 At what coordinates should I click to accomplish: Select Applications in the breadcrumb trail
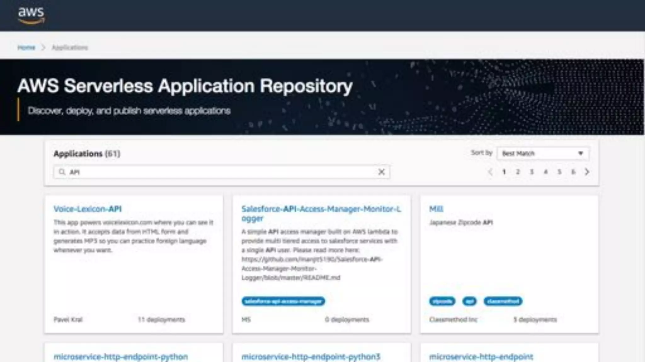70,47
